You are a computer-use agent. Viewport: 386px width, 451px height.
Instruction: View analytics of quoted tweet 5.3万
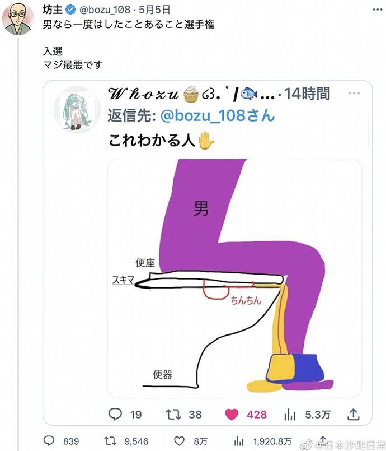point(290,415)
